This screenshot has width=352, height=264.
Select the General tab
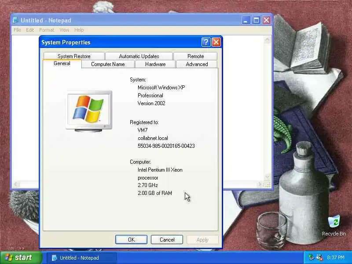coord(62,63)
